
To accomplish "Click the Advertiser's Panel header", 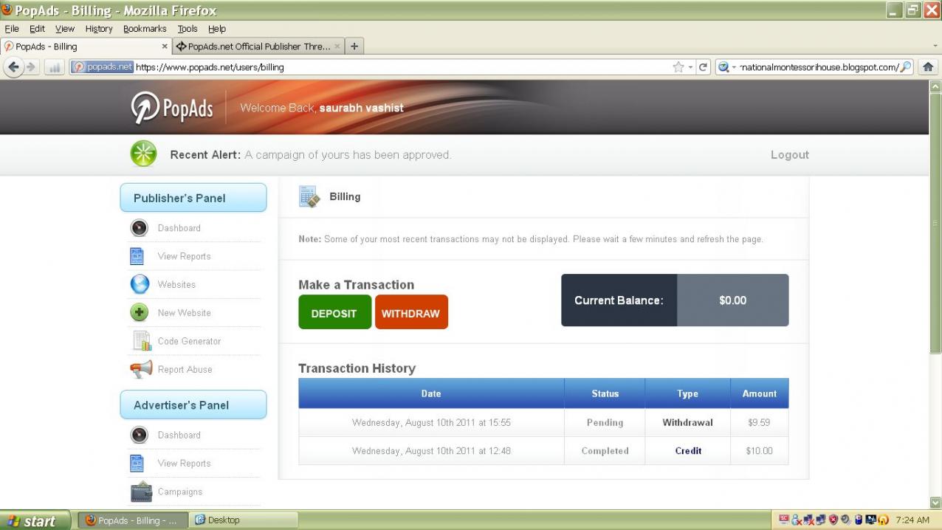I will 193,405.
